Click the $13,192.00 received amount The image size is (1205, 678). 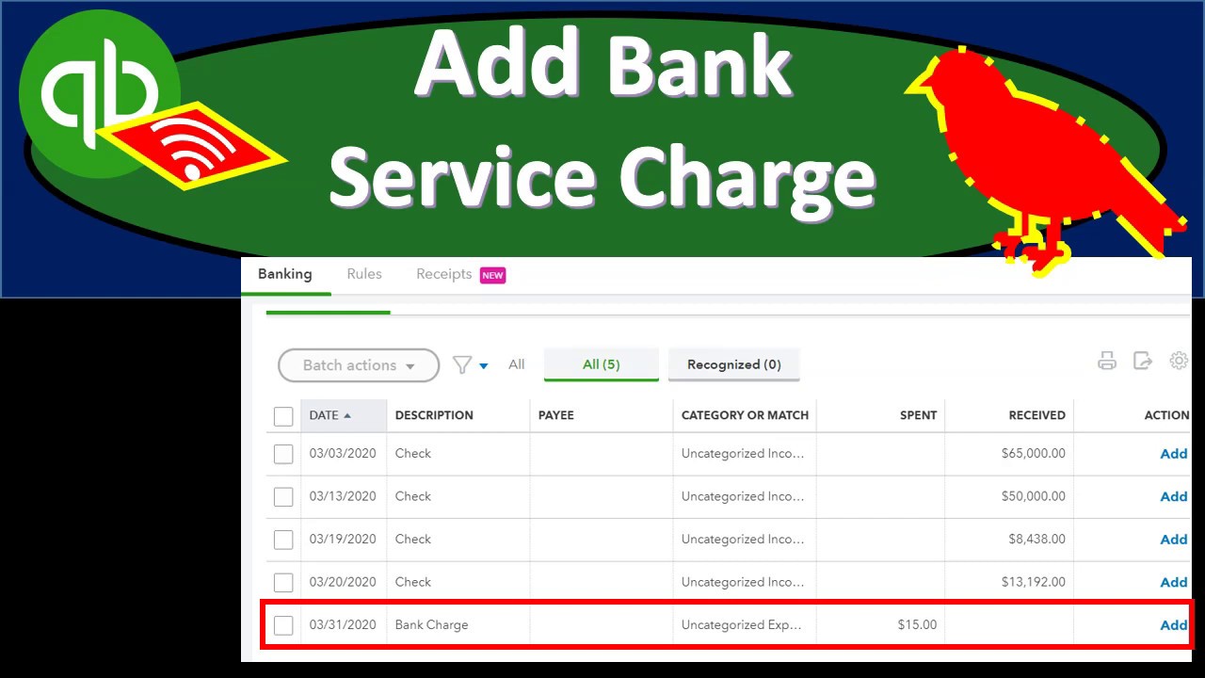point(1034,582)
